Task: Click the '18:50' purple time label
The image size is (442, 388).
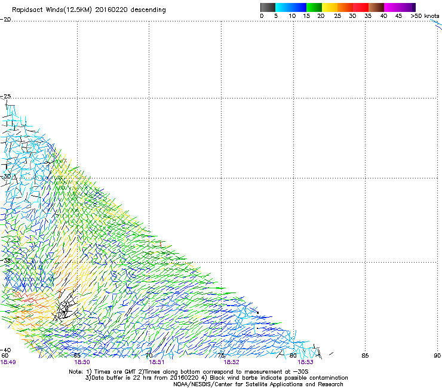Action: coord(82,362)
